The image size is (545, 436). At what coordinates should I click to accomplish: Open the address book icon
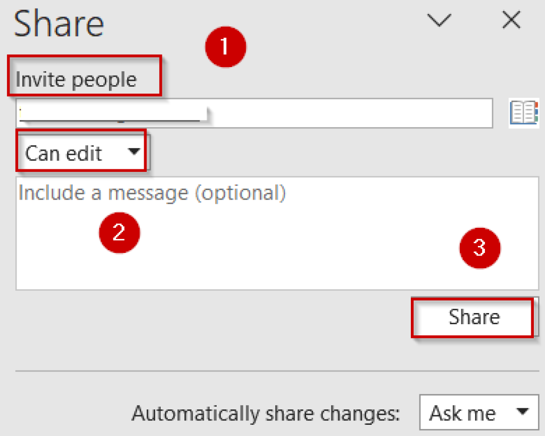(x=524, y=113)
